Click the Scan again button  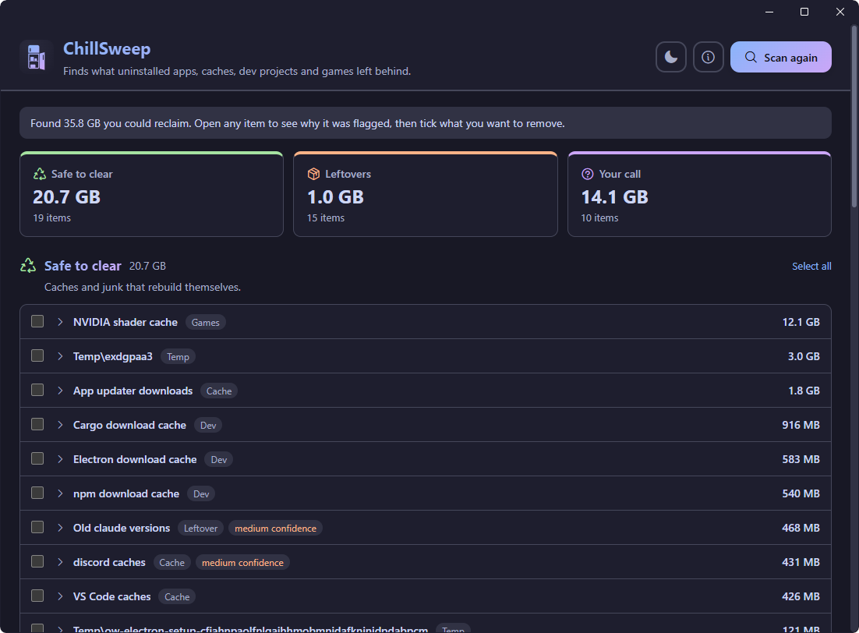[x=780, y=57]
